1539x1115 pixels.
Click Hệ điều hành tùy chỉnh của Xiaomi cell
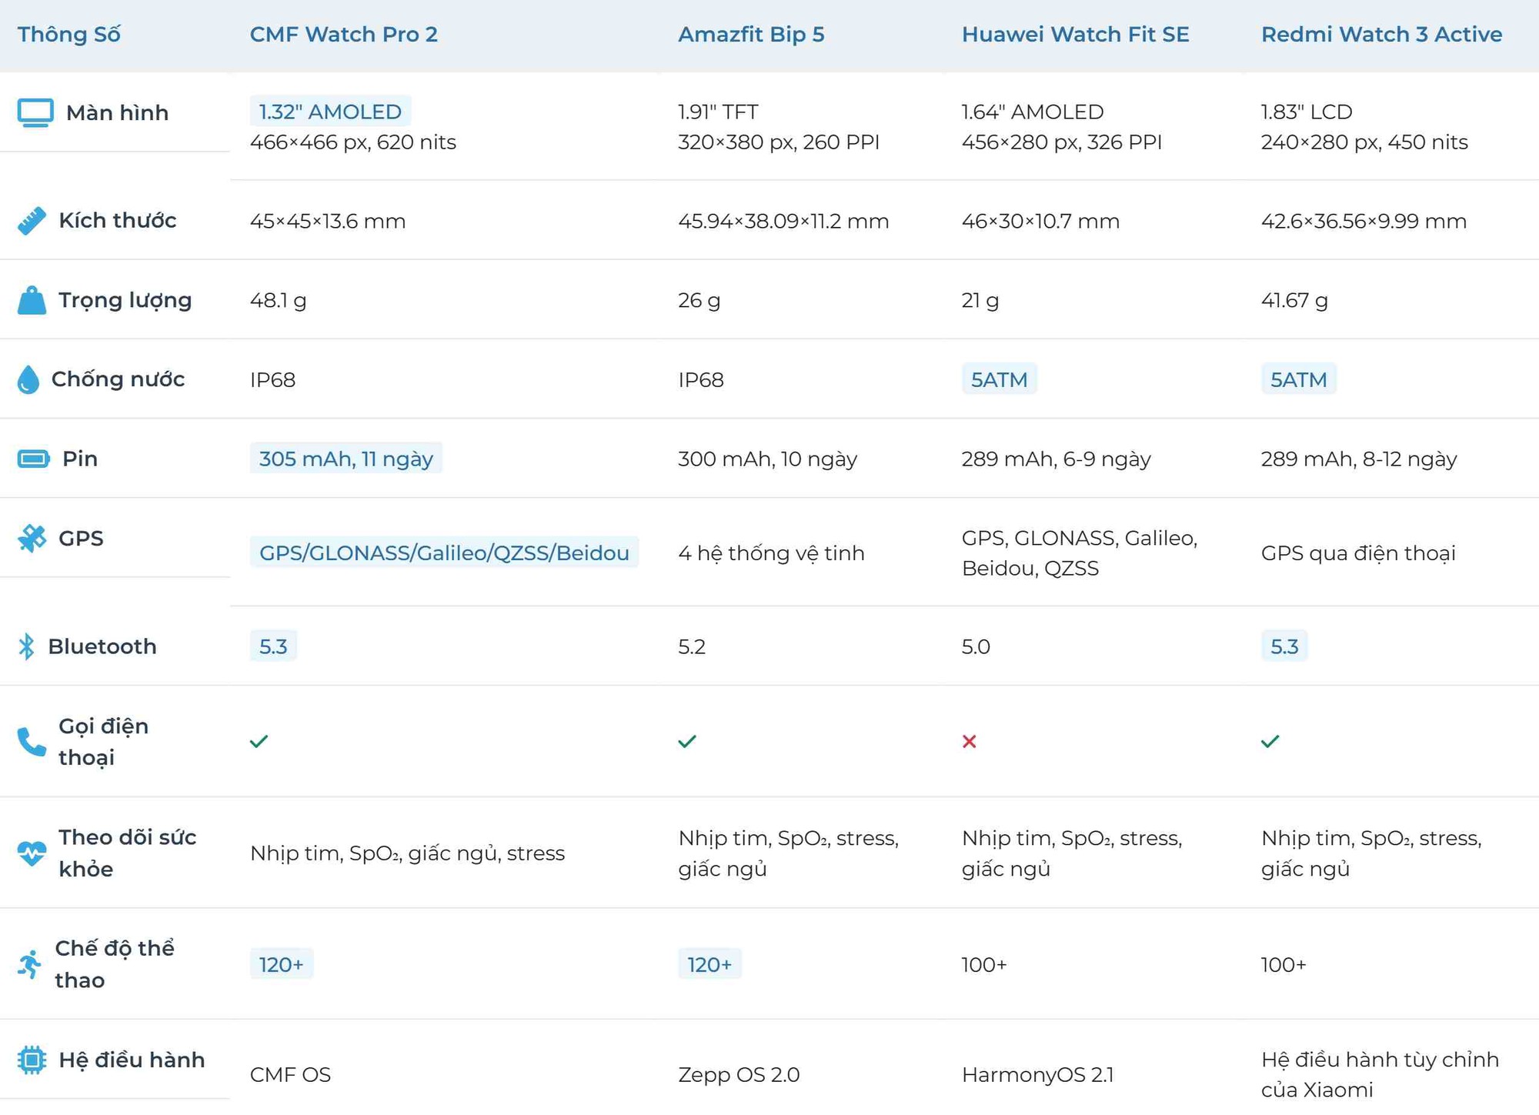point(1380,1075)
